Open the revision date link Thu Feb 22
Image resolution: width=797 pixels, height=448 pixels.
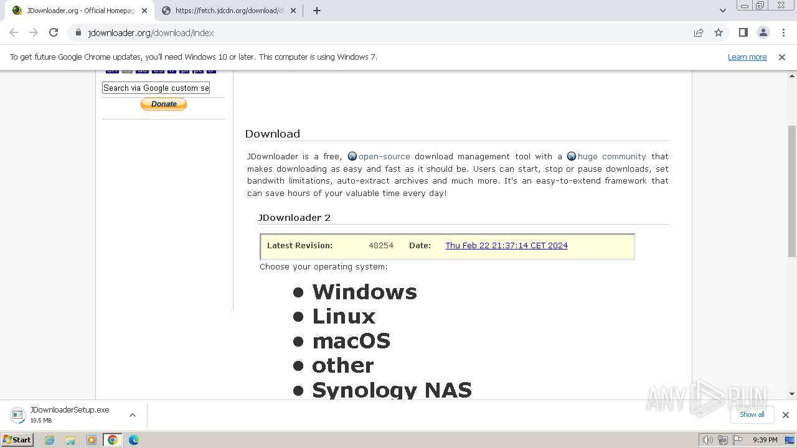506,246
